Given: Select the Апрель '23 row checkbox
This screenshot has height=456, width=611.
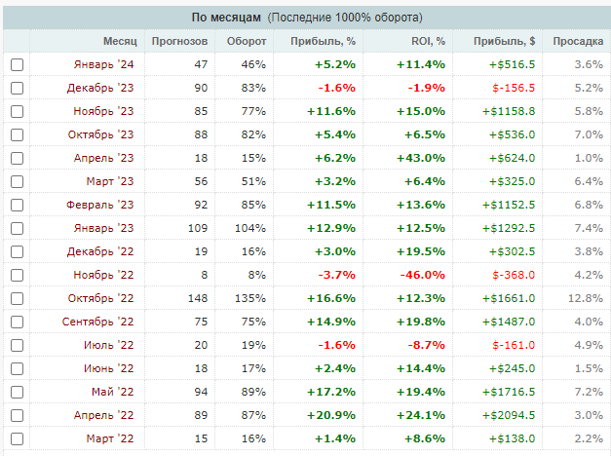Looking at the screenshot, I should pos(17,158).
